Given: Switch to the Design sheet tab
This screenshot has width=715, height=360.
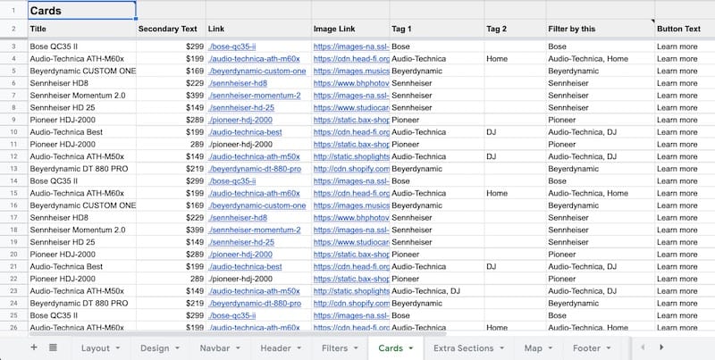Looking at the screenshot, I should pyautogui.click(x=155, y=348).
